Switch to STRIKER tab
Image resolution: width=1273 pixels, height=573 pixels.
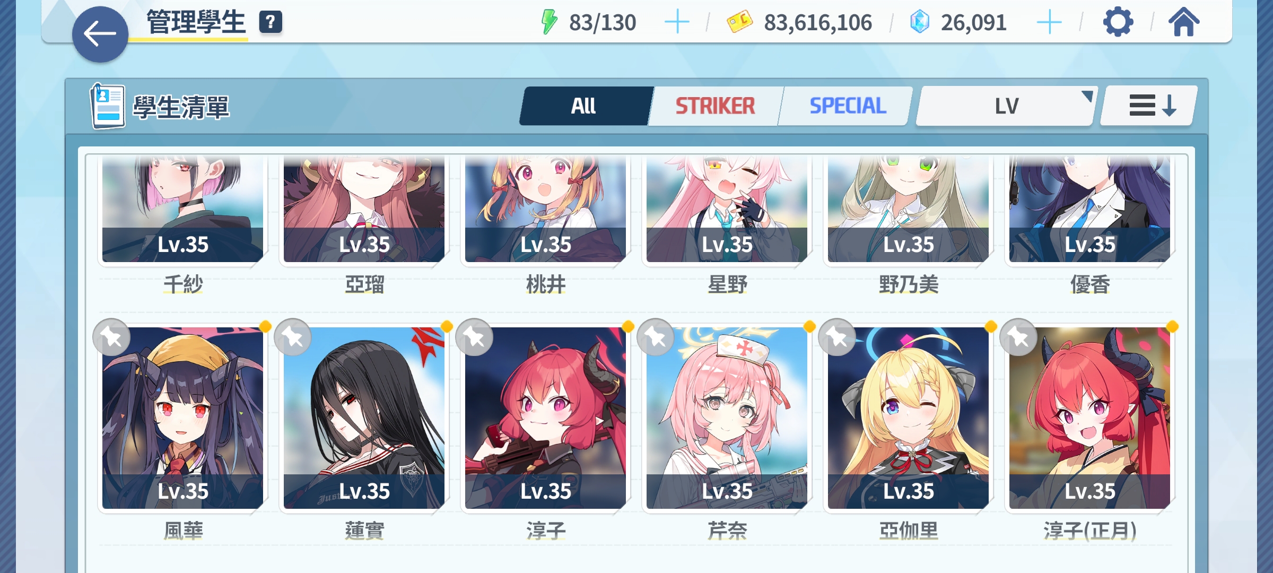coord(715,106)
